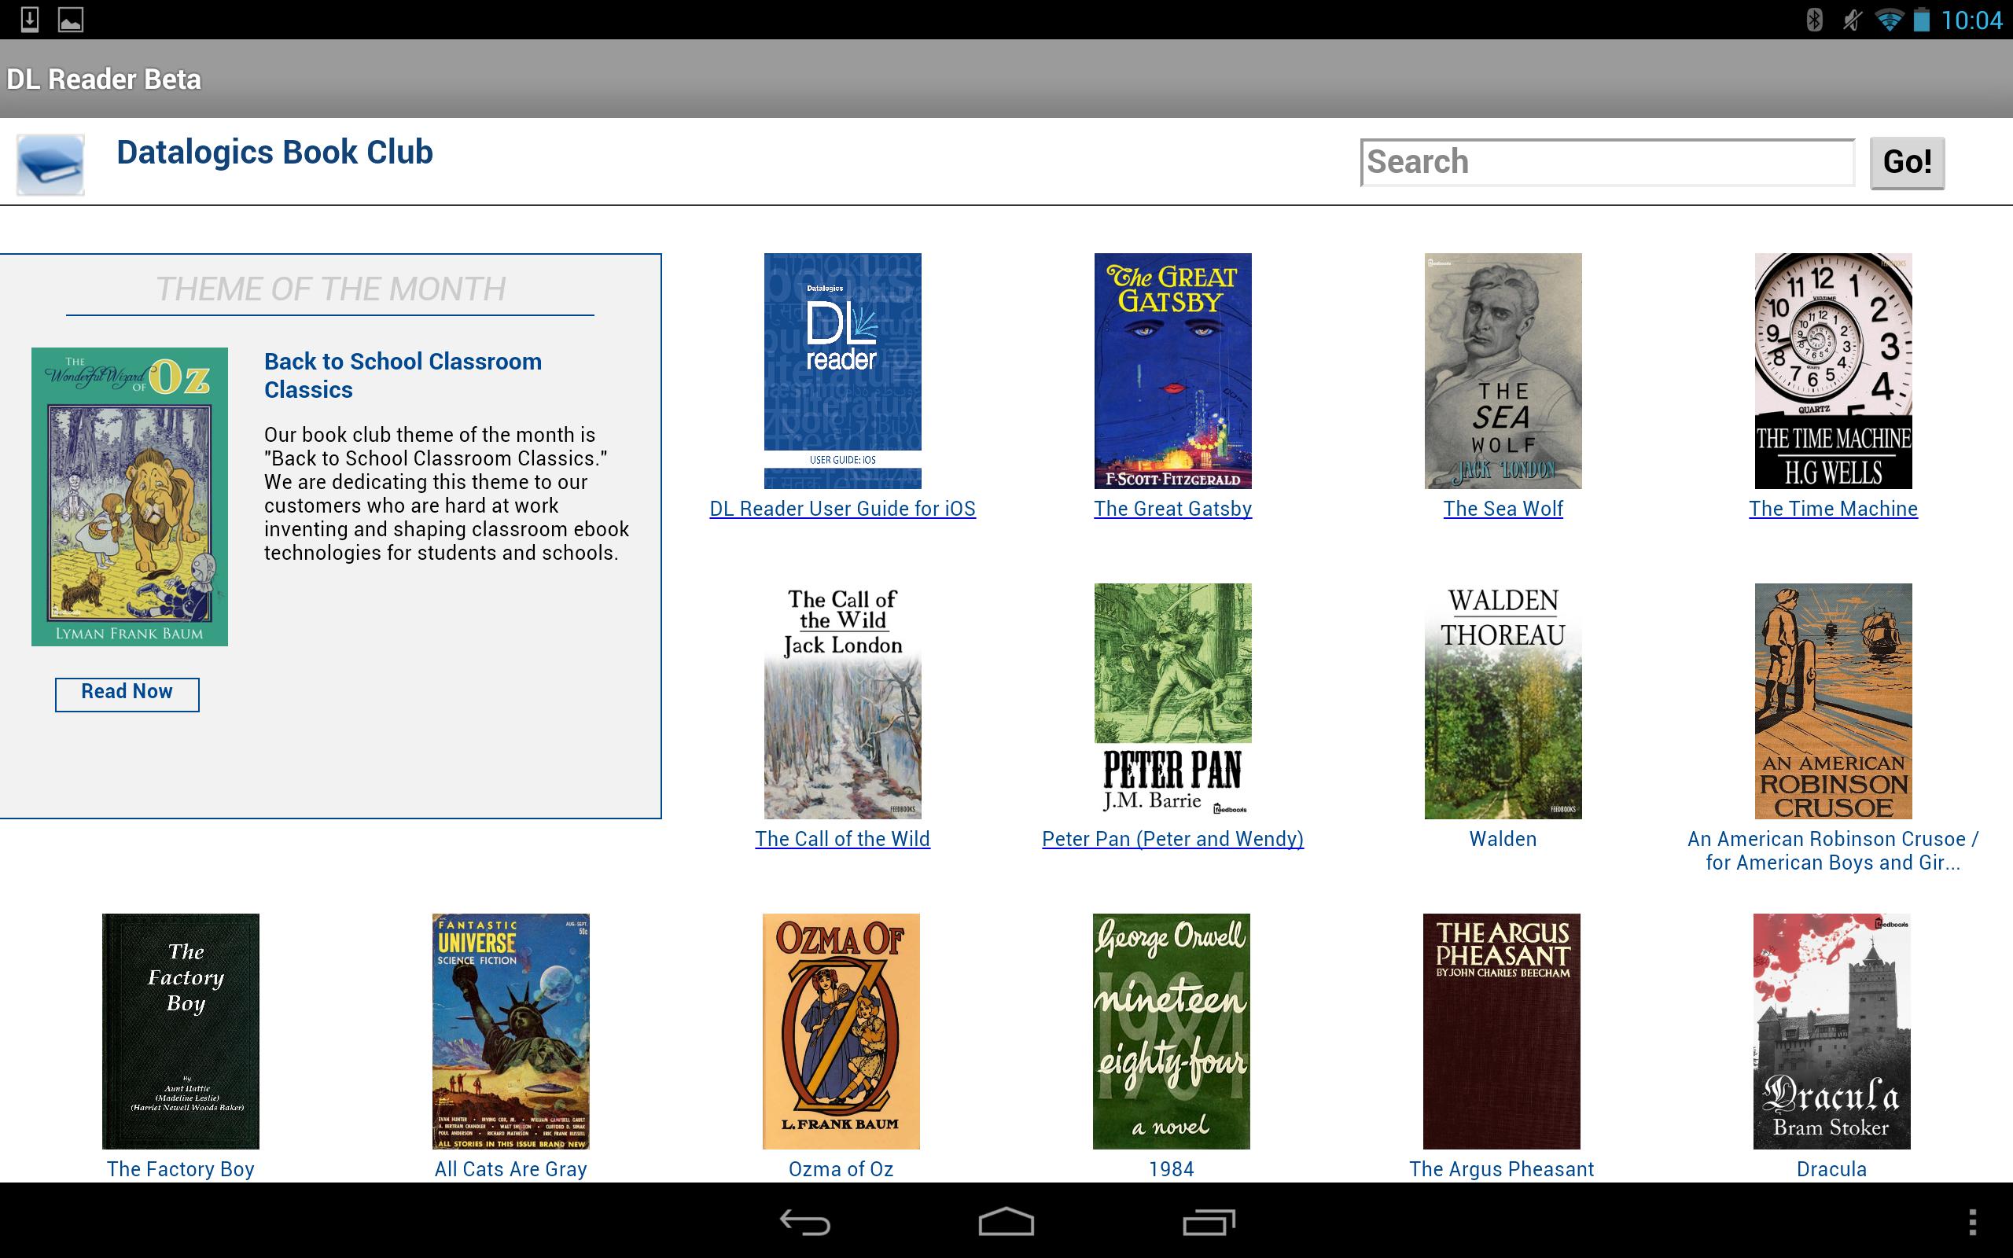Tap the Ozma of Oz cover

point(841,1031)
